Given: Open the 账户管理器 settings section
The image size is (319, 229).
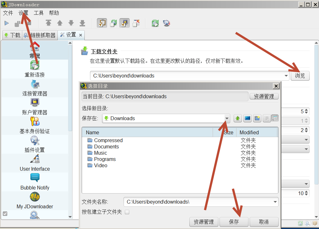Looking at the screenshot, I should tap(35, 107).
